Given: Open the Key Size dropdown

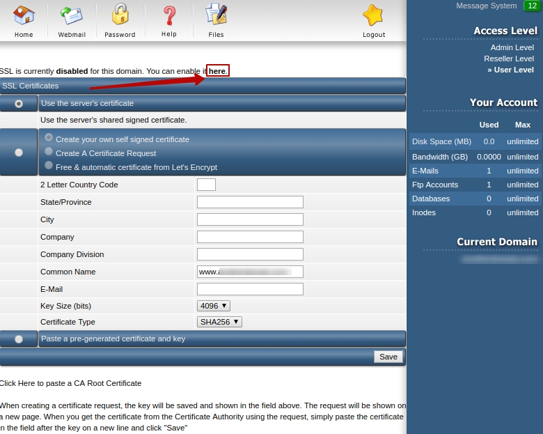Looking at the screenshot, I should [x=213, y=306].
